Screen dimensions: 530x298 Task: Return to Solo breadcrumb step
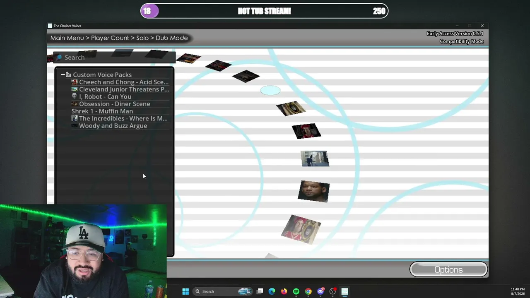(x=142, y=38)
